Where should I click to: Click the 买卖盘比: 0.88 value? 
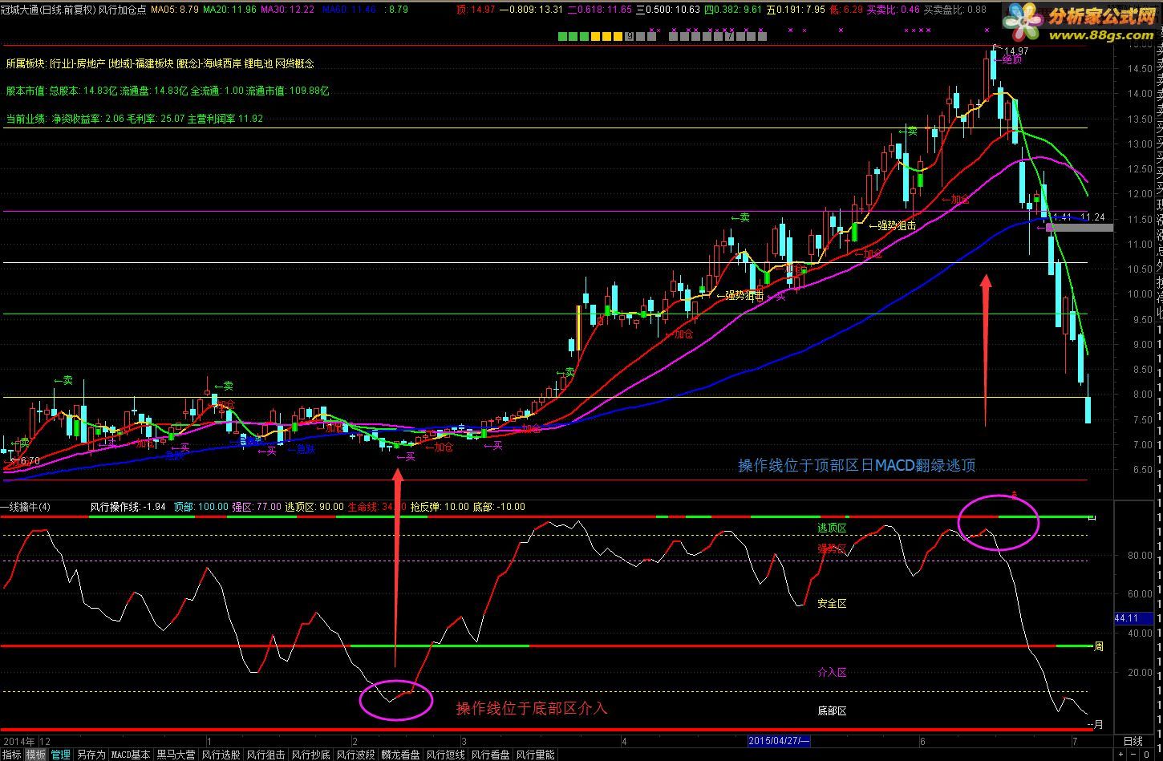956,10
